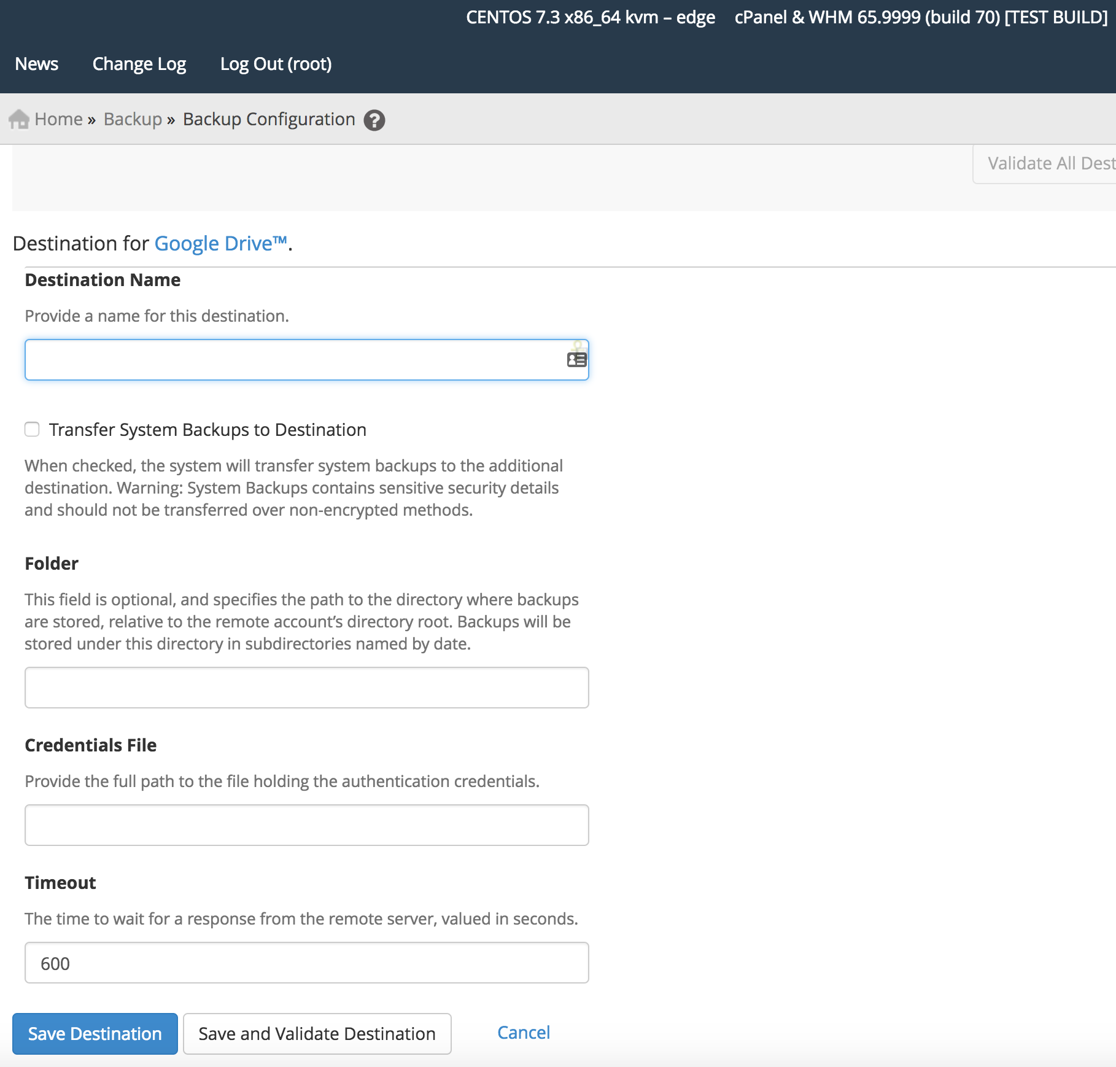Click Save Destination button

click(95, 1034)
